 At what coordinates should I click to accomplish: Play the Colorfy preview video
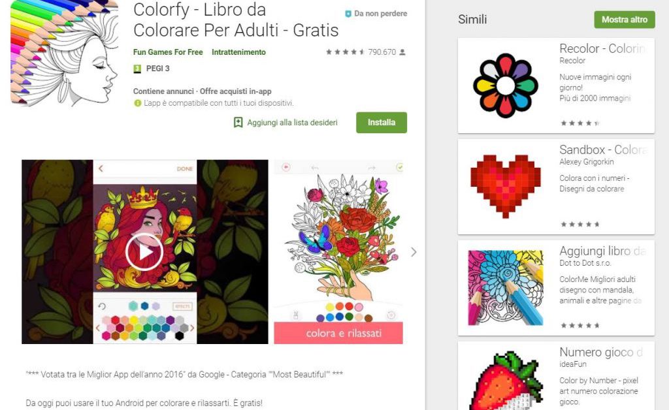coord(144,252)
